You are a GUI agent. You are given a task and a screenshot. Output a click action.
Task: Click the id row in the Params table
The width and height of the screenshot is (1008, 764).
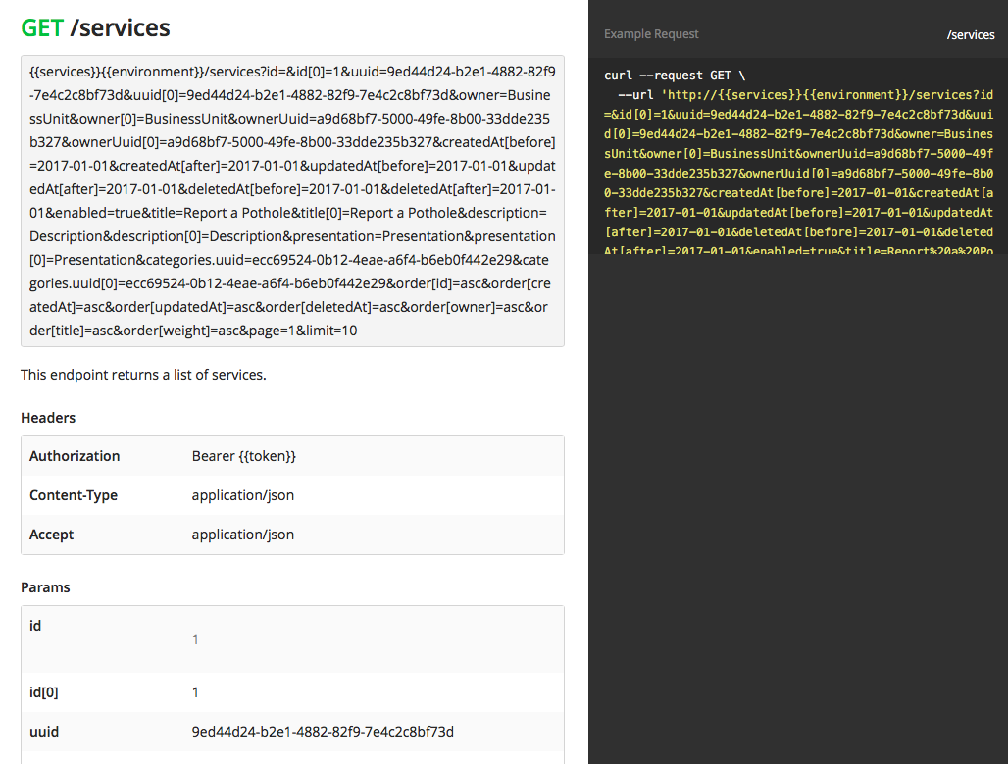coord(34,625)
